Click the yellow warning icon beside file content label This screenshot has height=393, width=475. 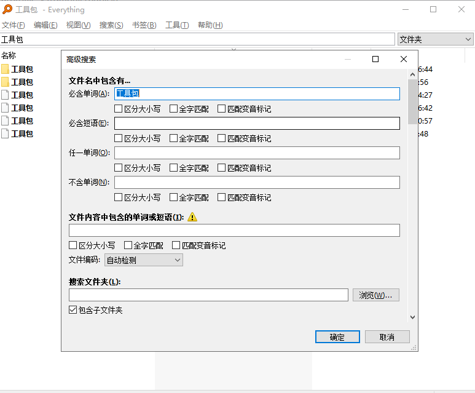192,217
